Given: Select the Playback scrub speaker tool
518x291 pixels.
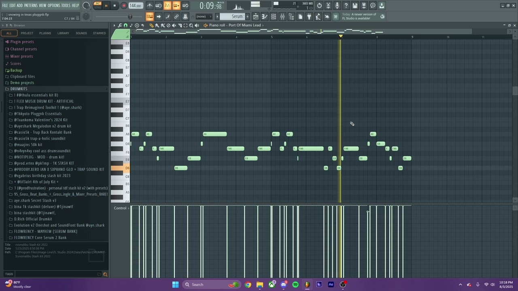Looking at the screenshot, I should pyautogui.click(x=197, y=25).
